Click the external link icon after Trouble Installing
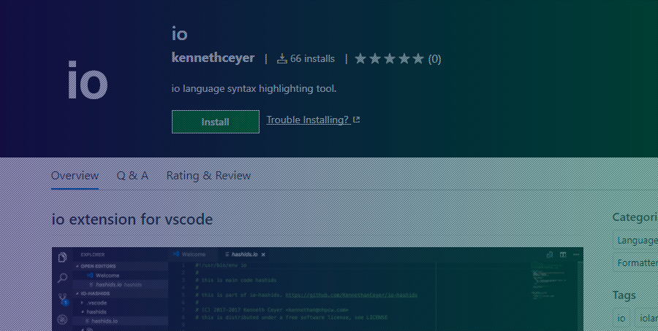 (357, 120)
